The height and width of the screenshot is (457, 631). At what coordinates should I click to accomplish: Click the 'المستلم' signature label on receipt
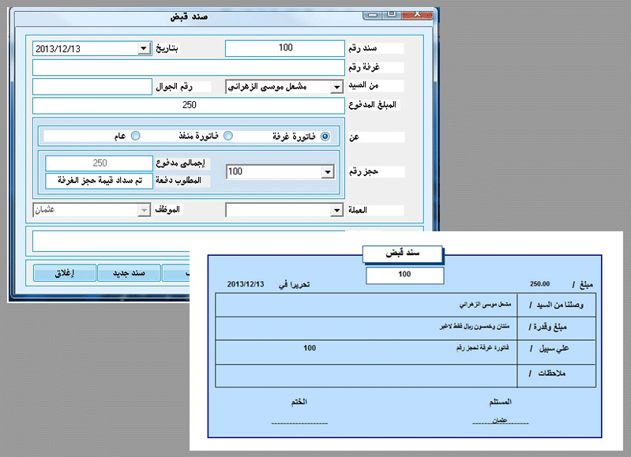(500, 402)
